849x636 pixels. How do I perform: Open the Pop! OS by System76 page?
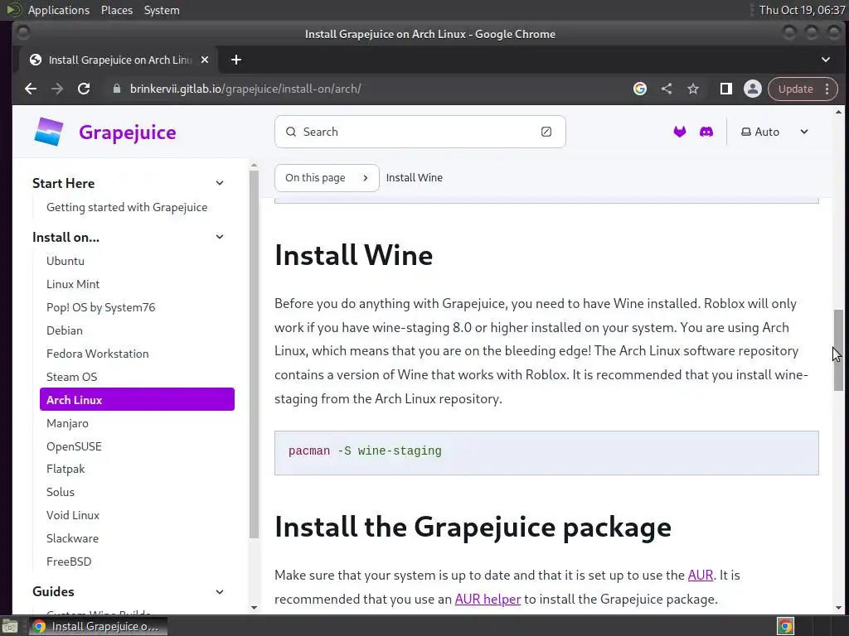(x=100, y=307)
